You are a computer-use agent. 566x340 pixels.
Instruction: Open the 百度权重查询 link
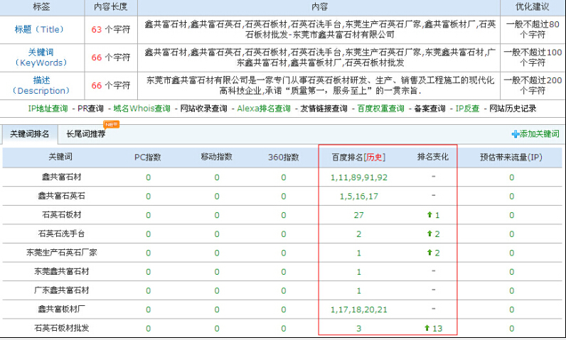[380, 109]
